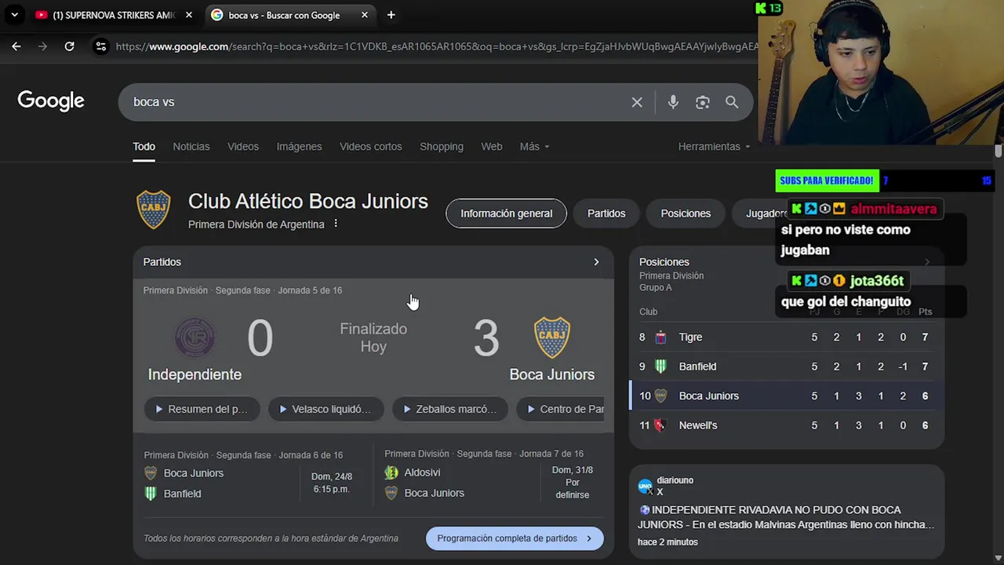The width and height of the screenshot is (1004, 565).
Task: Click the Tigre crest icon in standings
Action: click(x=660, y=337)
